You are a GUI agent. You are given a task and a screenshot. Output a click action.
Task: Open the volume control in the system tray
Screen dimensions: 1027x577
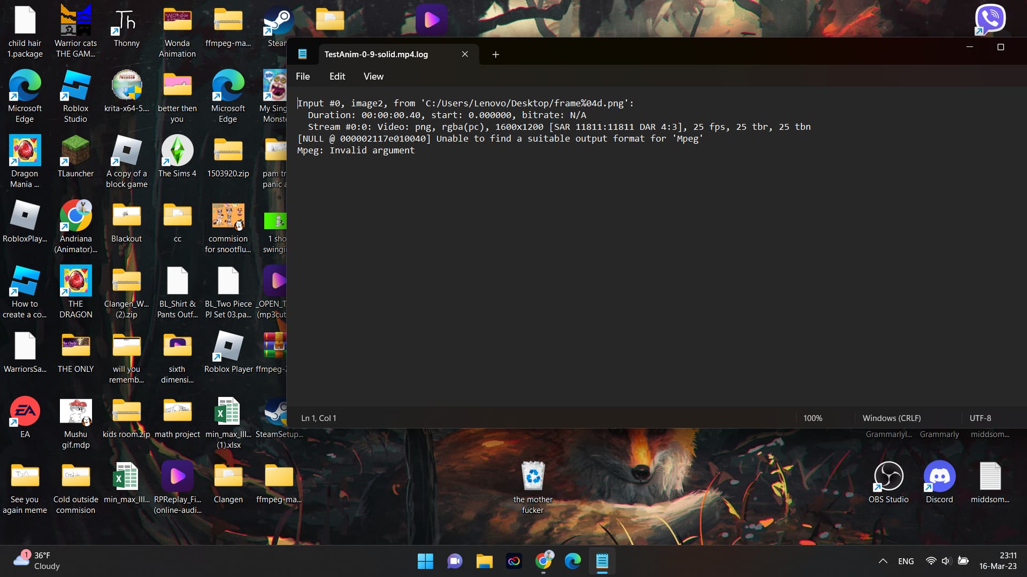pyautogui.click(x=946, y=561)
